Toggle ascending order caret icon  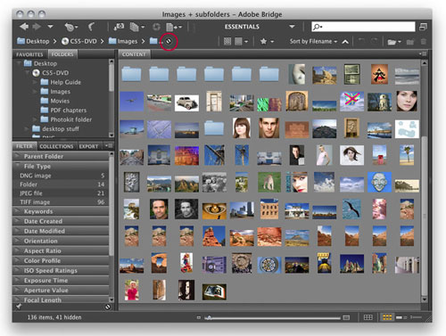click(x=345, y=42)
